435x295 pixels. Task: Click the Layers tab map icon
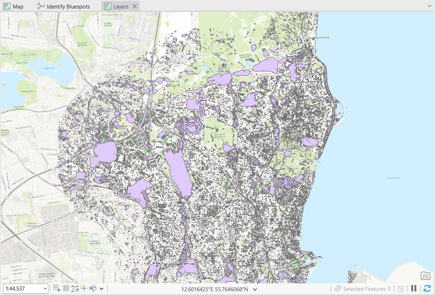pyautogui.click(x=107, y=6)
